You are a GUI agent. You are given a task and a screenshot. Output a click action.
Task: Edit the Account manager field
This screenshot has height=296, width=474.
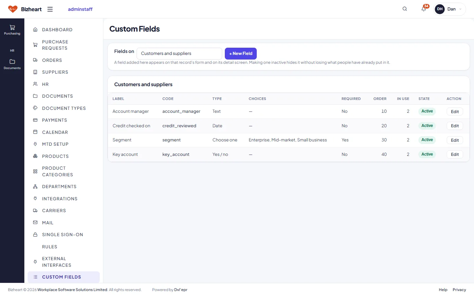[455, 111]
